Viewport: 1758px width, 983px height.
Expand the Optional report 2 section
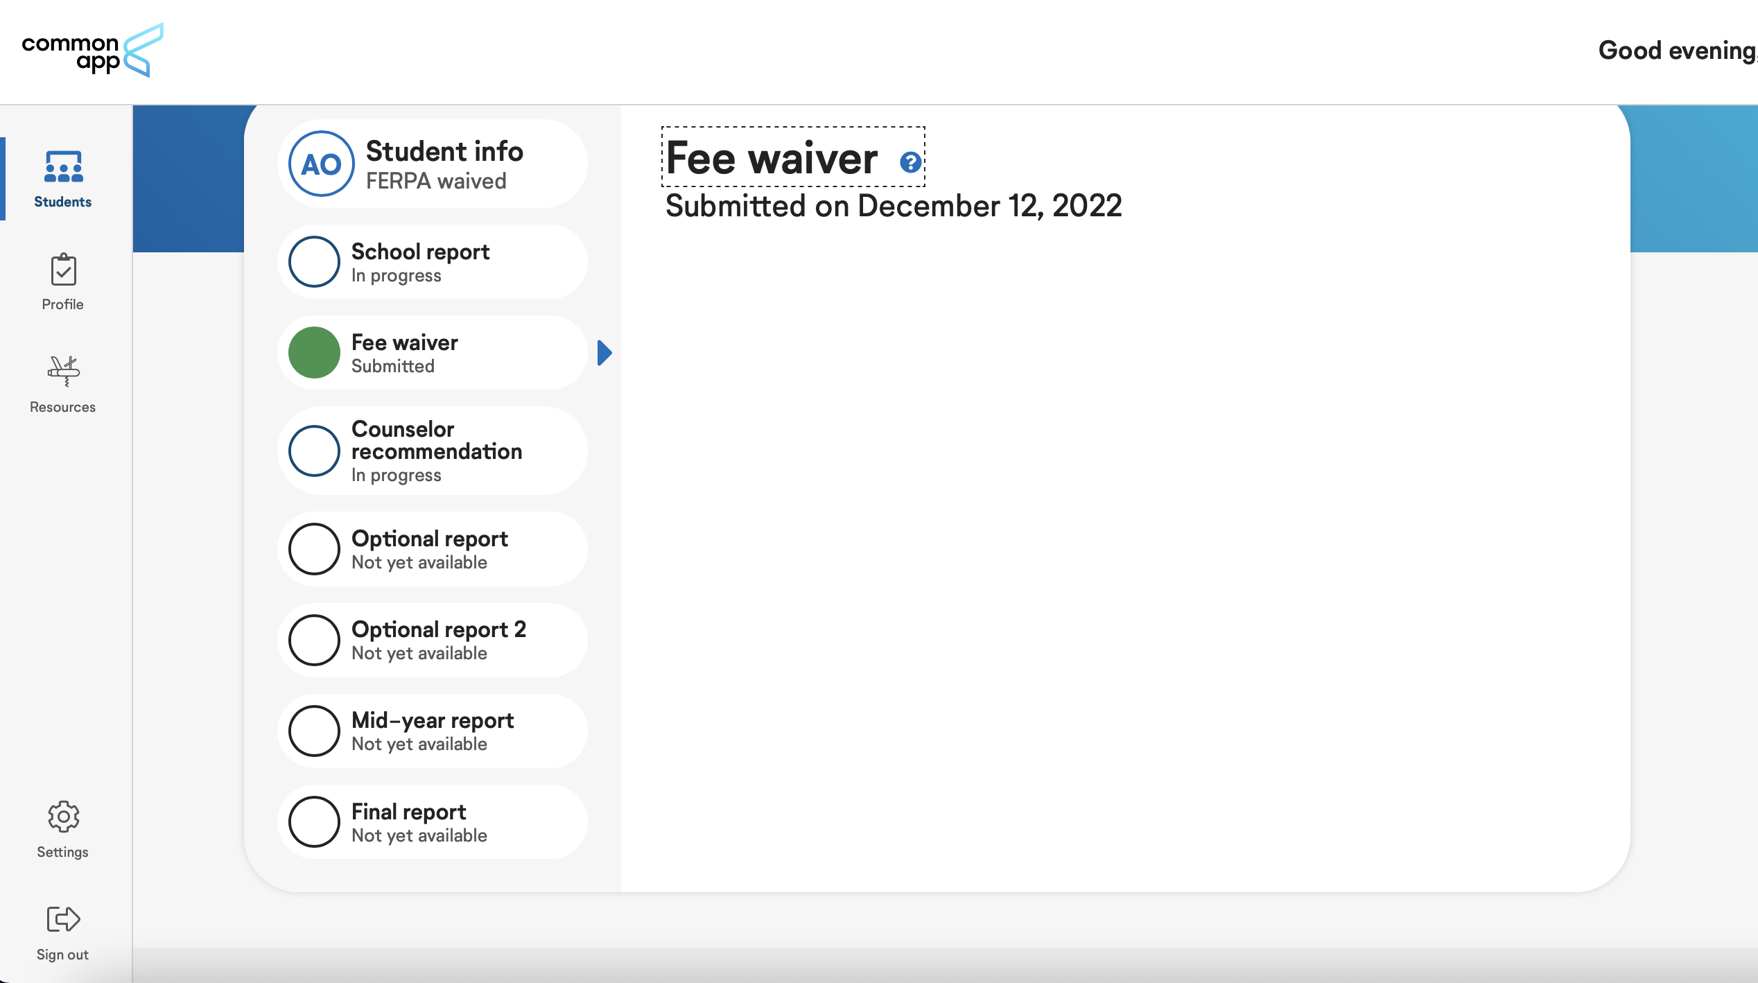[436, 640]
